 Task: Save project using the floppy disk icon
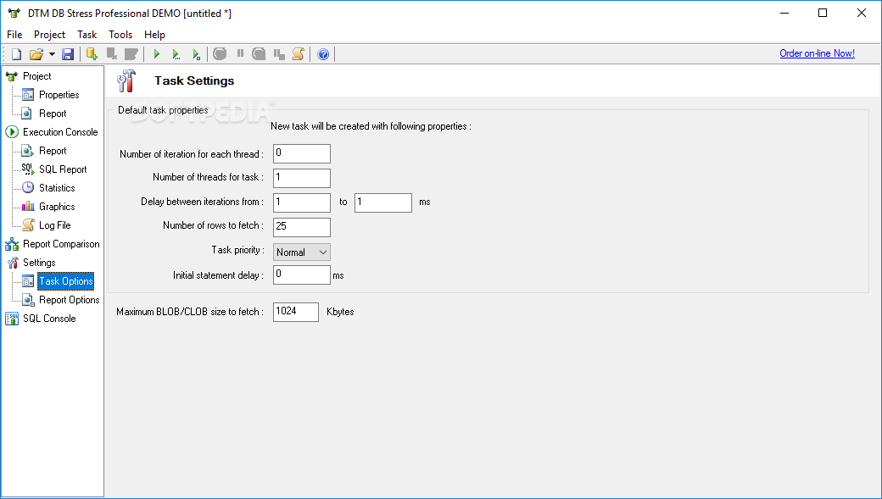(x=68, y=54)
